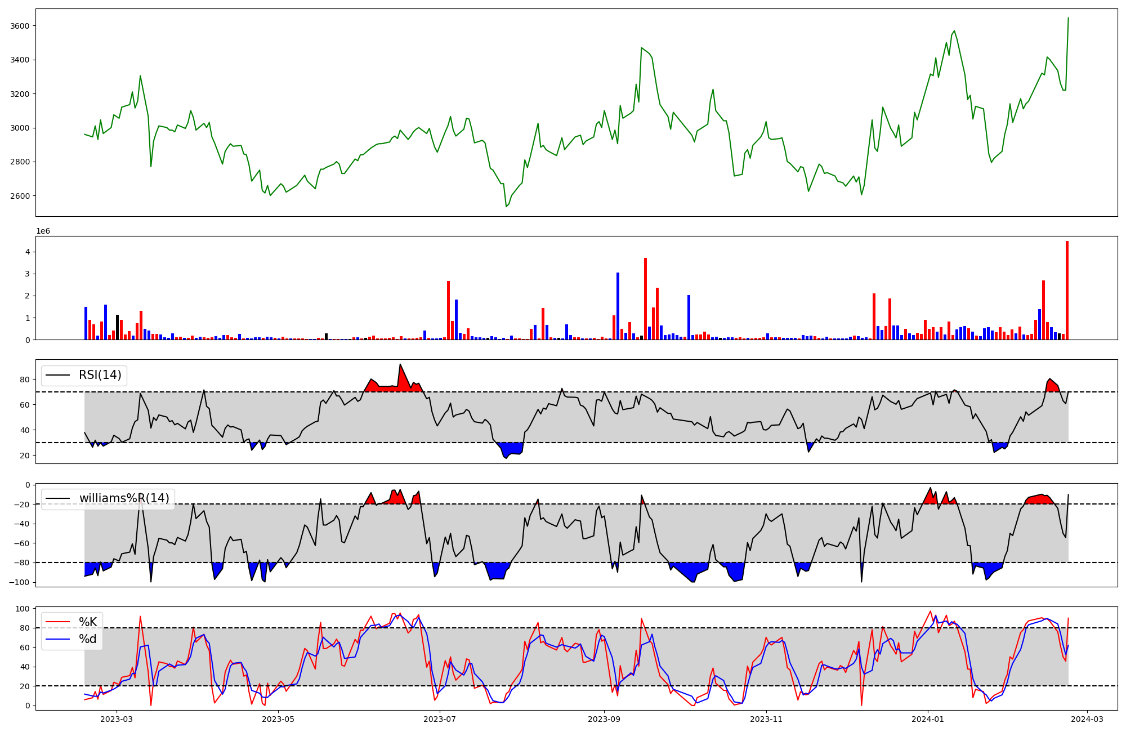Click the RSI(14) legend label
Viewport: 1126px width, 732px height.
click(x=100, y=376)
